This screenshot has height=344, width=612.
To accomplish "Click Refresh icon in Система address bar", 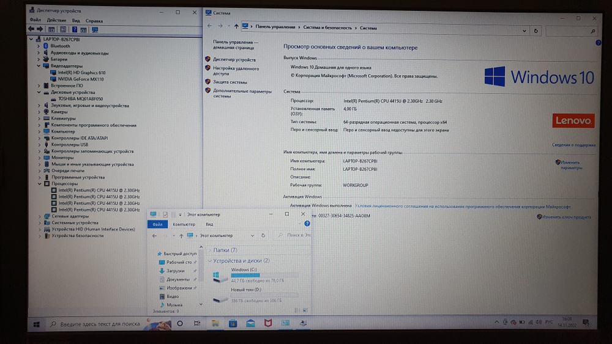I will click(536, 31).
